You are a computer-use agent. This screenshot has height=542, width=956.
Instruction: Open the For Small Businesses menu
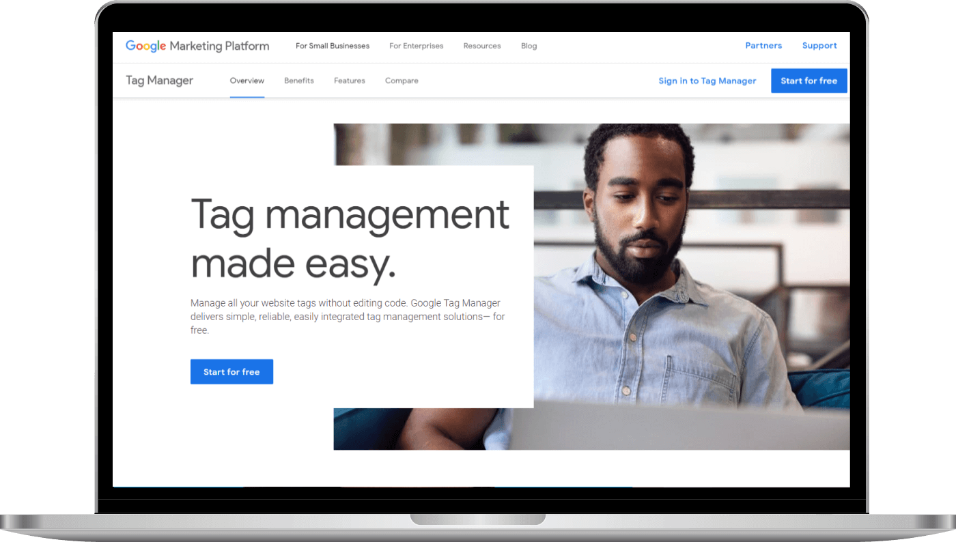tap(333, 46)
